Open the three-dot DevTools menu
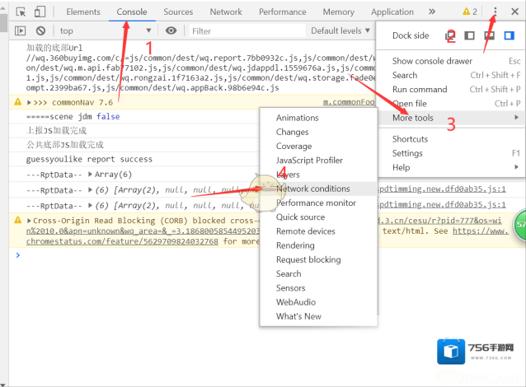 click(x=495, y=12)
